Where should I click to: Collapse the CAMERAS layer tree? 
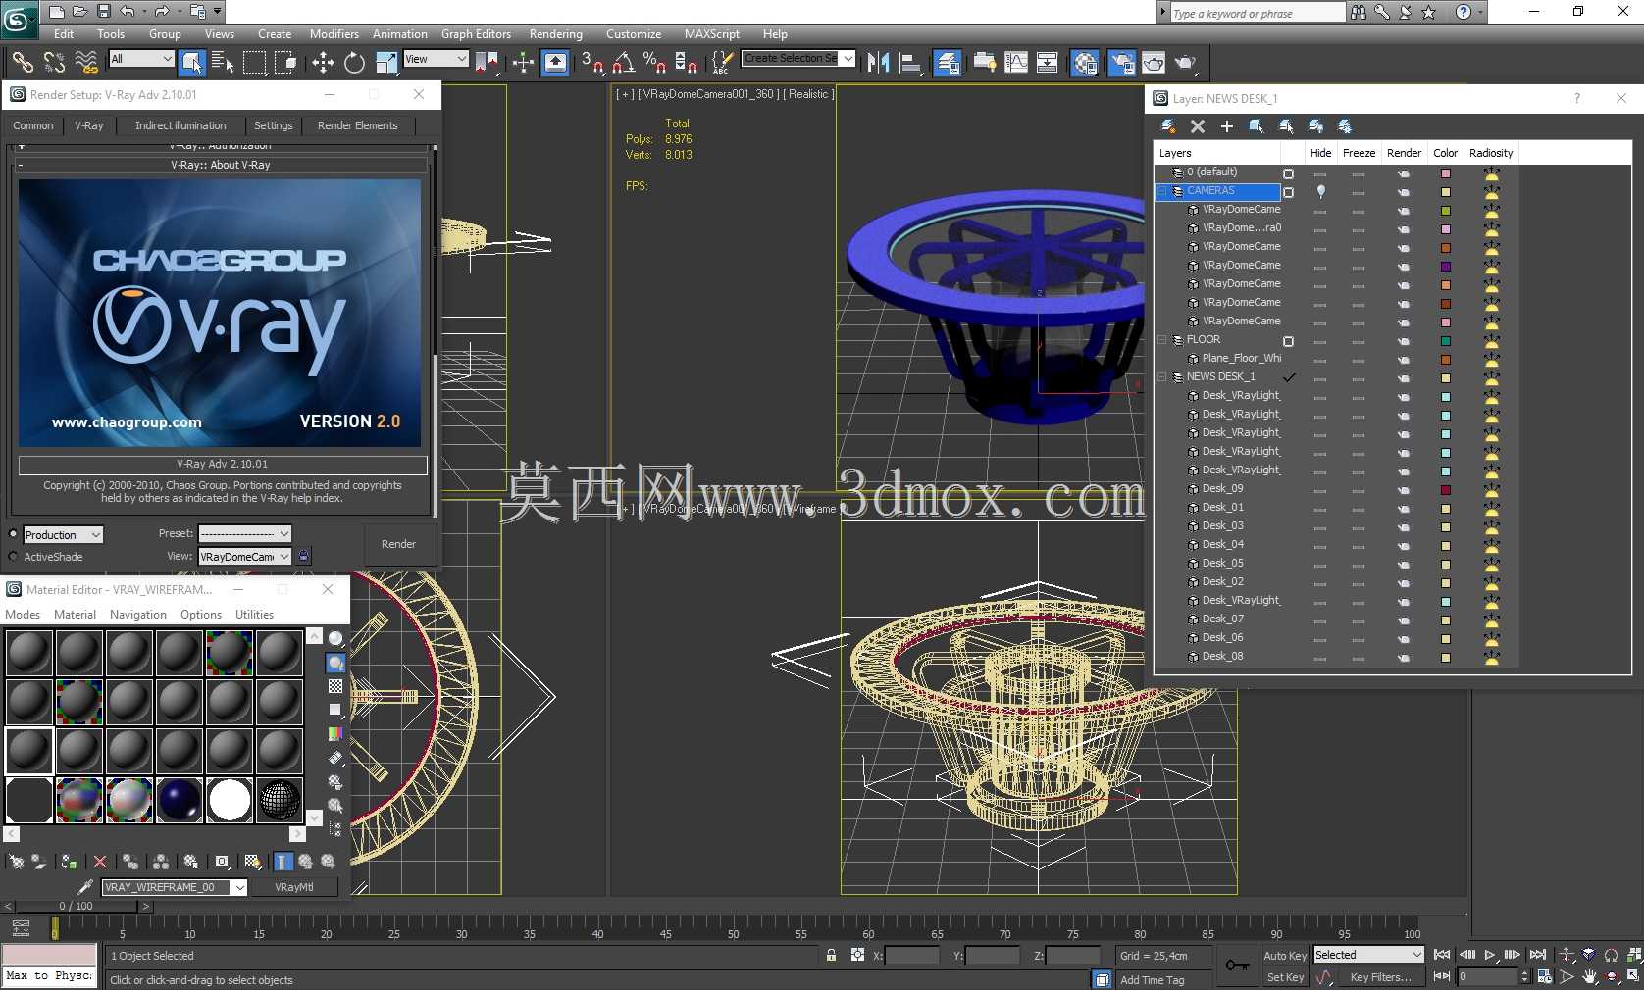[x=1162, y=191]
